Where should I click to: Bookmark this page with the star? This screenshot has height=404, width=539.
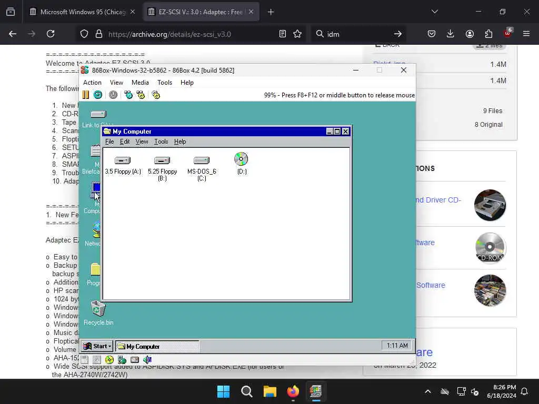pos(297,34)
